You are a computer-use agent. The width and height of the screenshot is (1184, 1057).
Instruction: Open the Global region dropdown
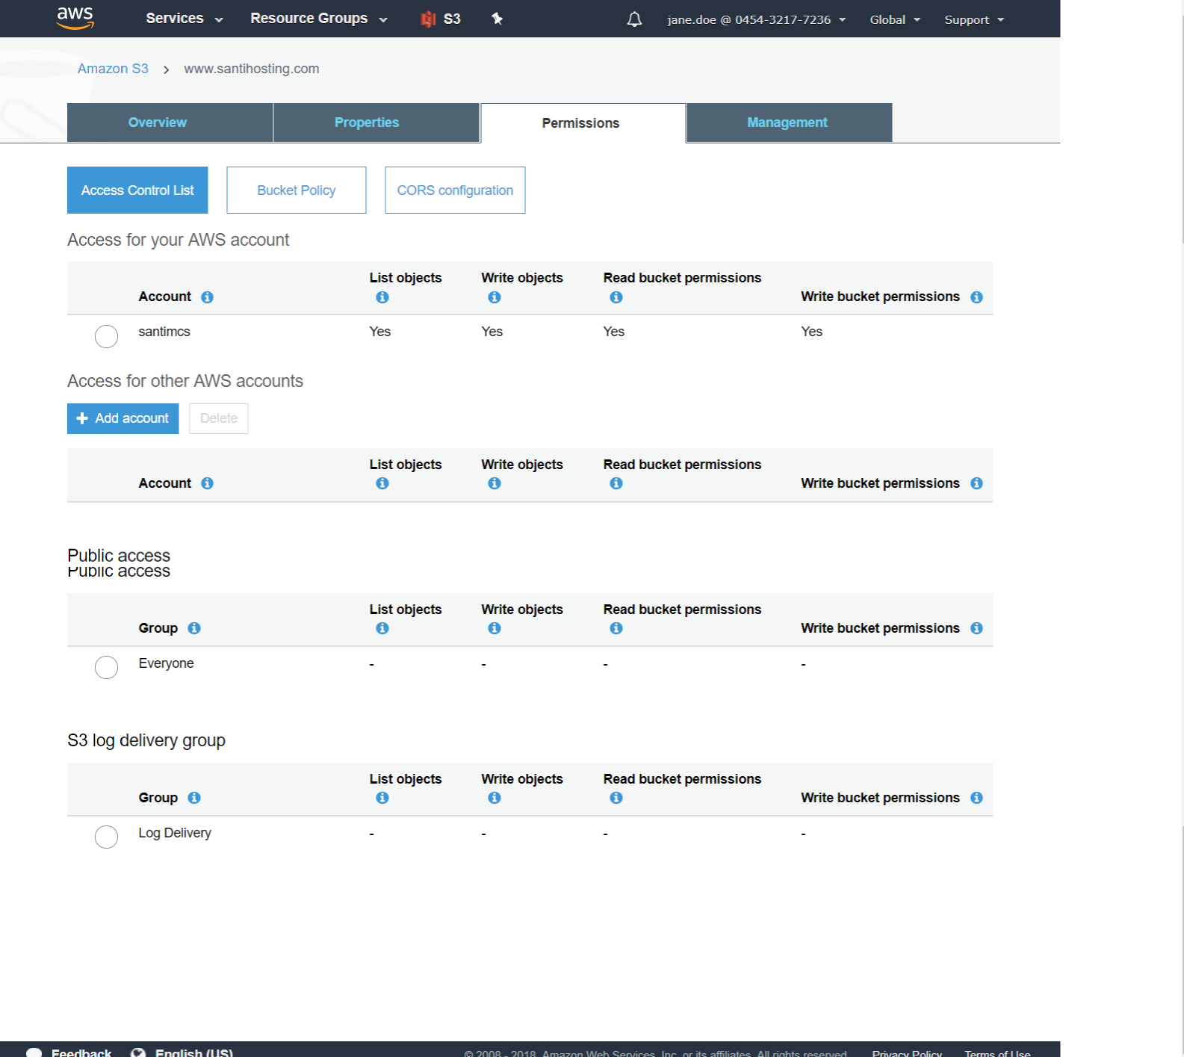(895, 19)
